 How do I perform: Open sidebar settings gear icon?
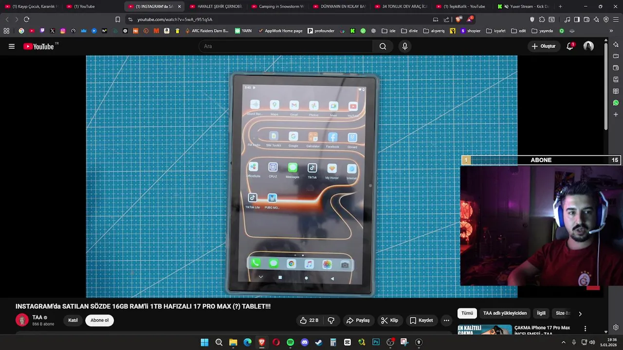tap(616, 327)
